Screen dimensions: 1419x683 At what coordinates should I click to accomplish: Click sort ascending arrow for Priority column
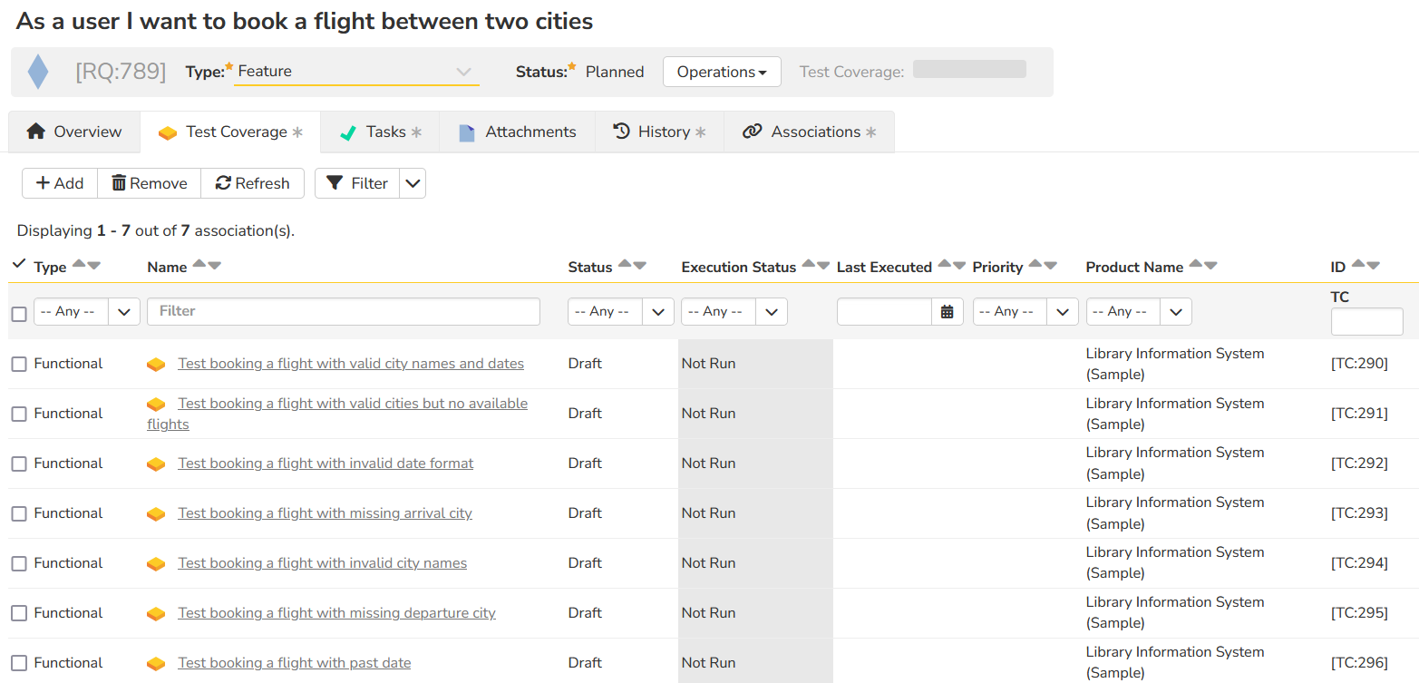pyautogui.click(x=1035, y=265)
